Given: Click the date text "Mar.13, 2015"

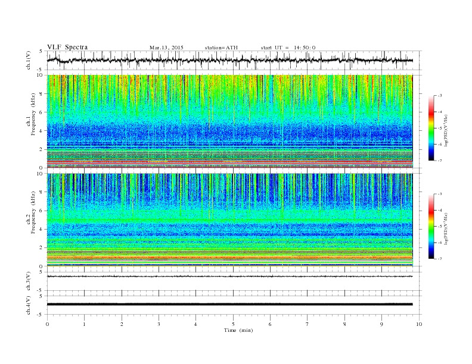Looking at the screenshot, I should [x=166, y=48].
